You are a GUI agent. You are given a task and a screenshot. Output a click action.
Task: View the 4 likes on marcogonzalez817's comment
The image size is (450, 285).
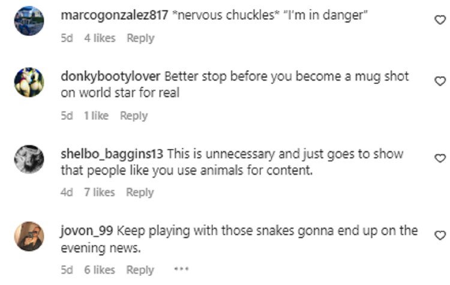tap(100, 38)
